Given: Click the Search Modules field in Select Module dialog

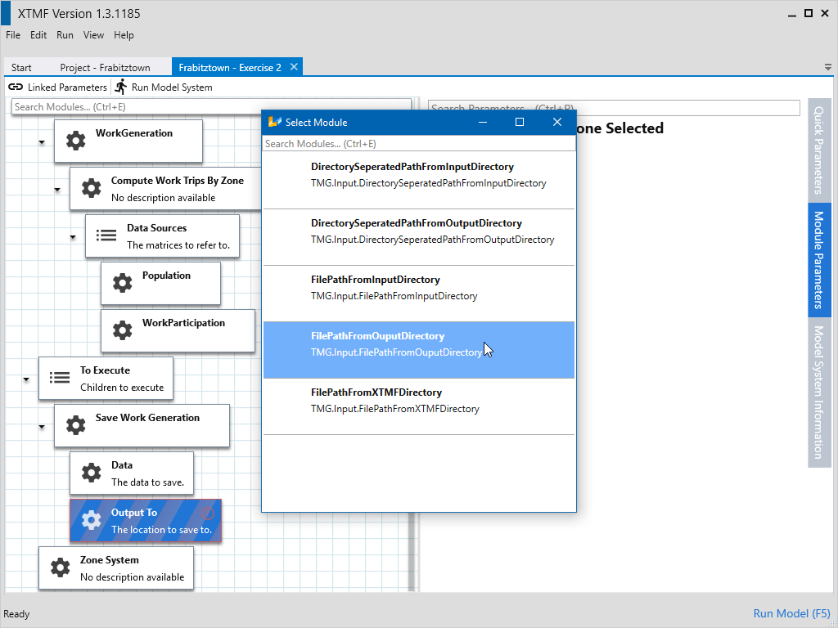Looking at the screenshot, I should point(418,144).
